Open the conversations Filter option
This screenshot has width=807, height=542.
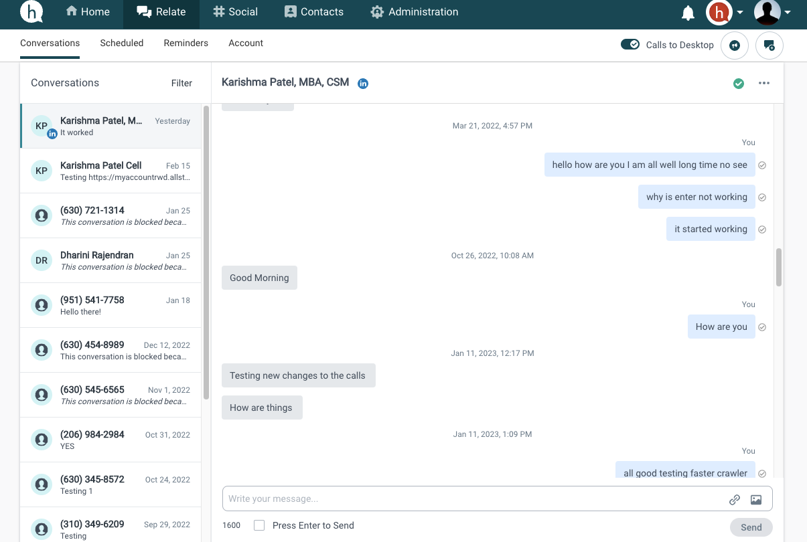(181, 83)
